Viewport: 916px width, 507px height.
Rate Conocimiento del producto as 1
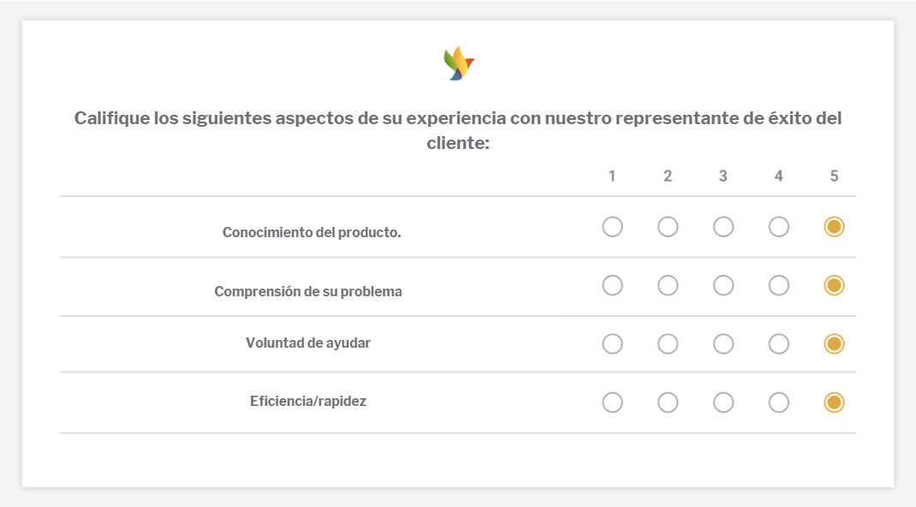pos(612,227)
